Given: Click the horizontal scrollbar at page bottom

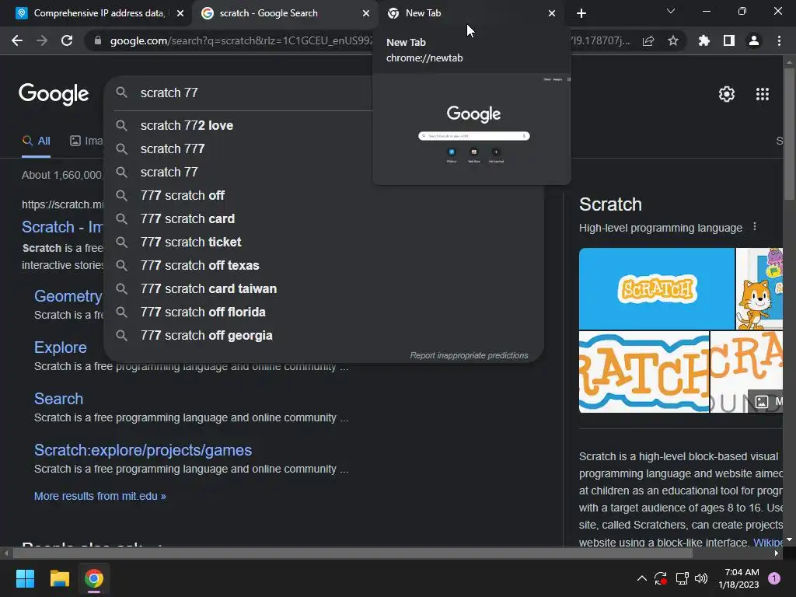Looking at the screenshot, I should click(x=352, y=553).
